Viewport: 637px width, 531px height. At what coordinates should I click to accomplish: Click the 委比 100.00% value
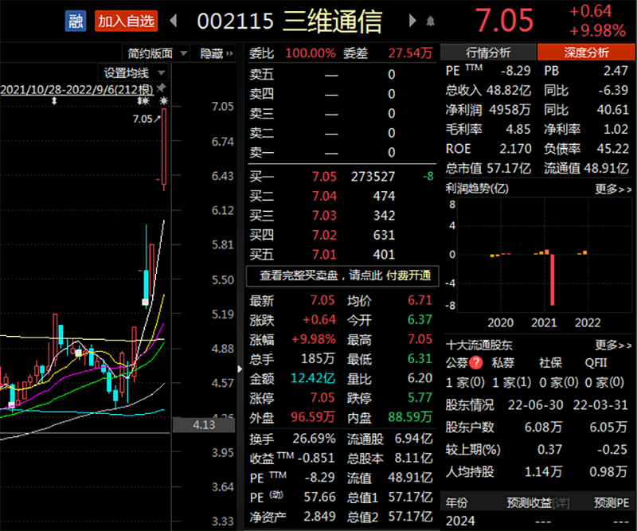pos(311,53)
